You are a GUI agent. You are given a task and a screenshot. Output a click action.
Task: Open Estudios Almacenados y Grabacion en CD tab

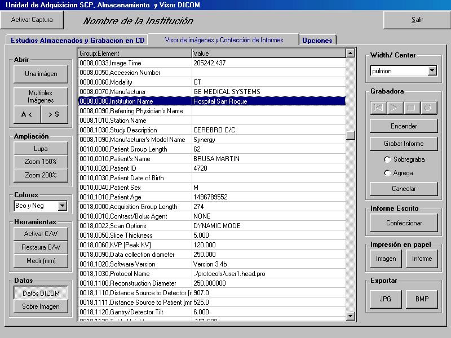click(78, 41)
